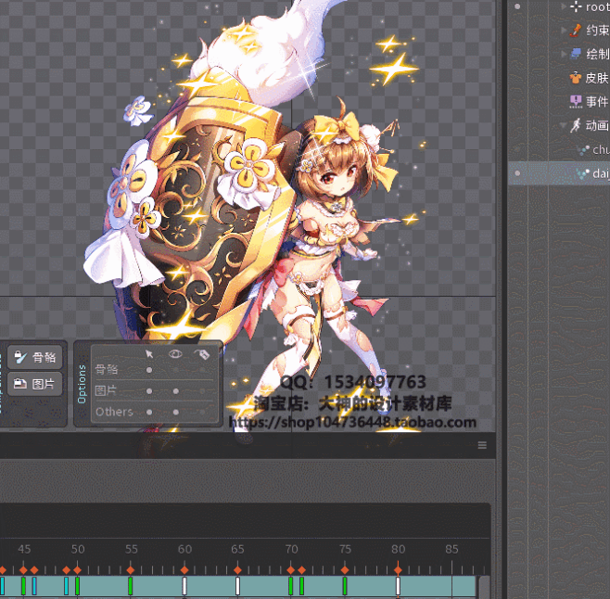Expand the 约束 constraints node
Image resolution: width=610 pixels, height=599 pixels.
pos(563,31)
